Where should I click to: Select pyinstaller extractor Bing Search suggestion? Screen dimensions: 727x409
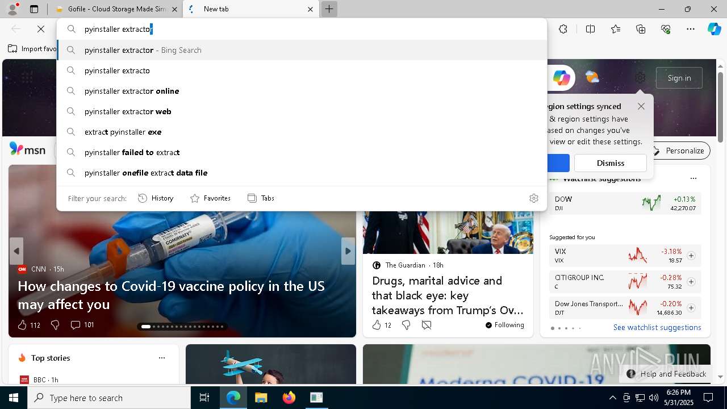(x=302, y=50)
